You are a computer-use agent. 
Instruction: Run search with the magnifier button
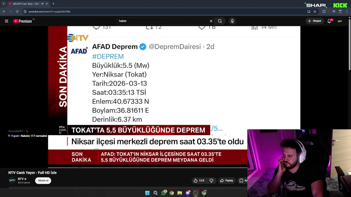pos(220,21)
